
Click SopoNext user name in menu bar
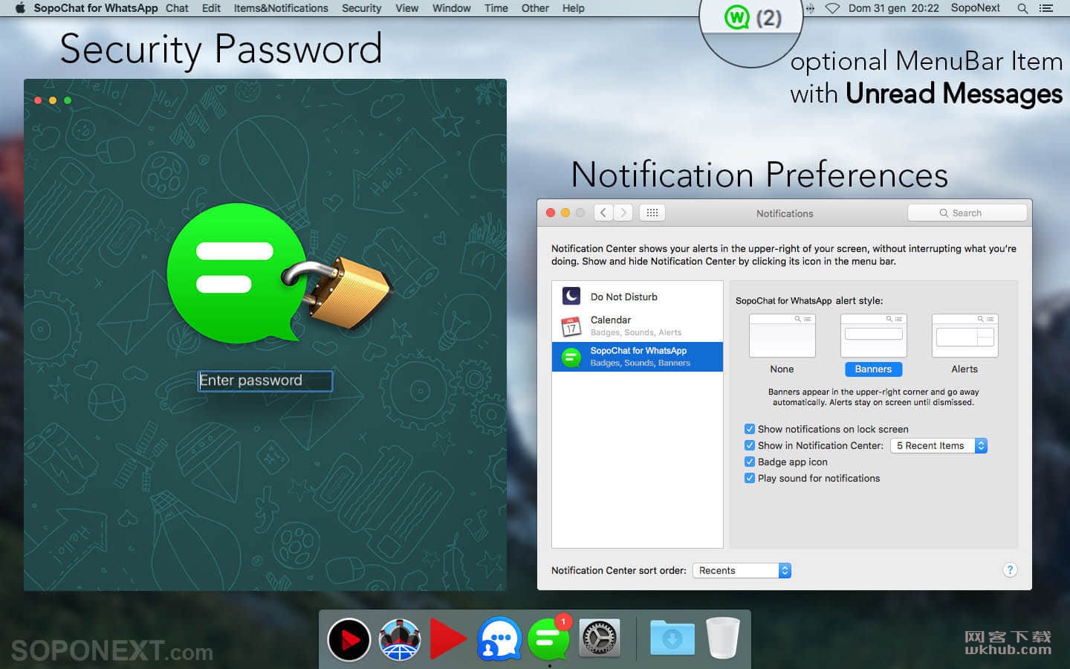[975, 8]
